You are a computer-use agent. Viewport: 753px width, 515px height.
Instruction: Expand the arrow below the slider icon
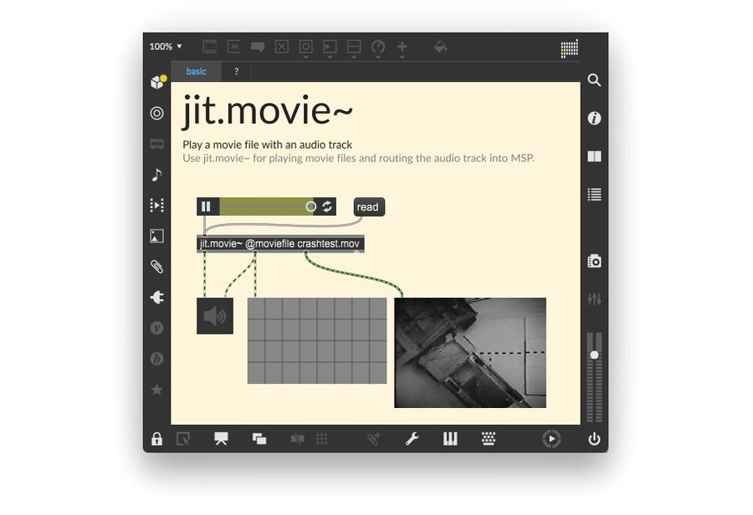tap(354, 57)
